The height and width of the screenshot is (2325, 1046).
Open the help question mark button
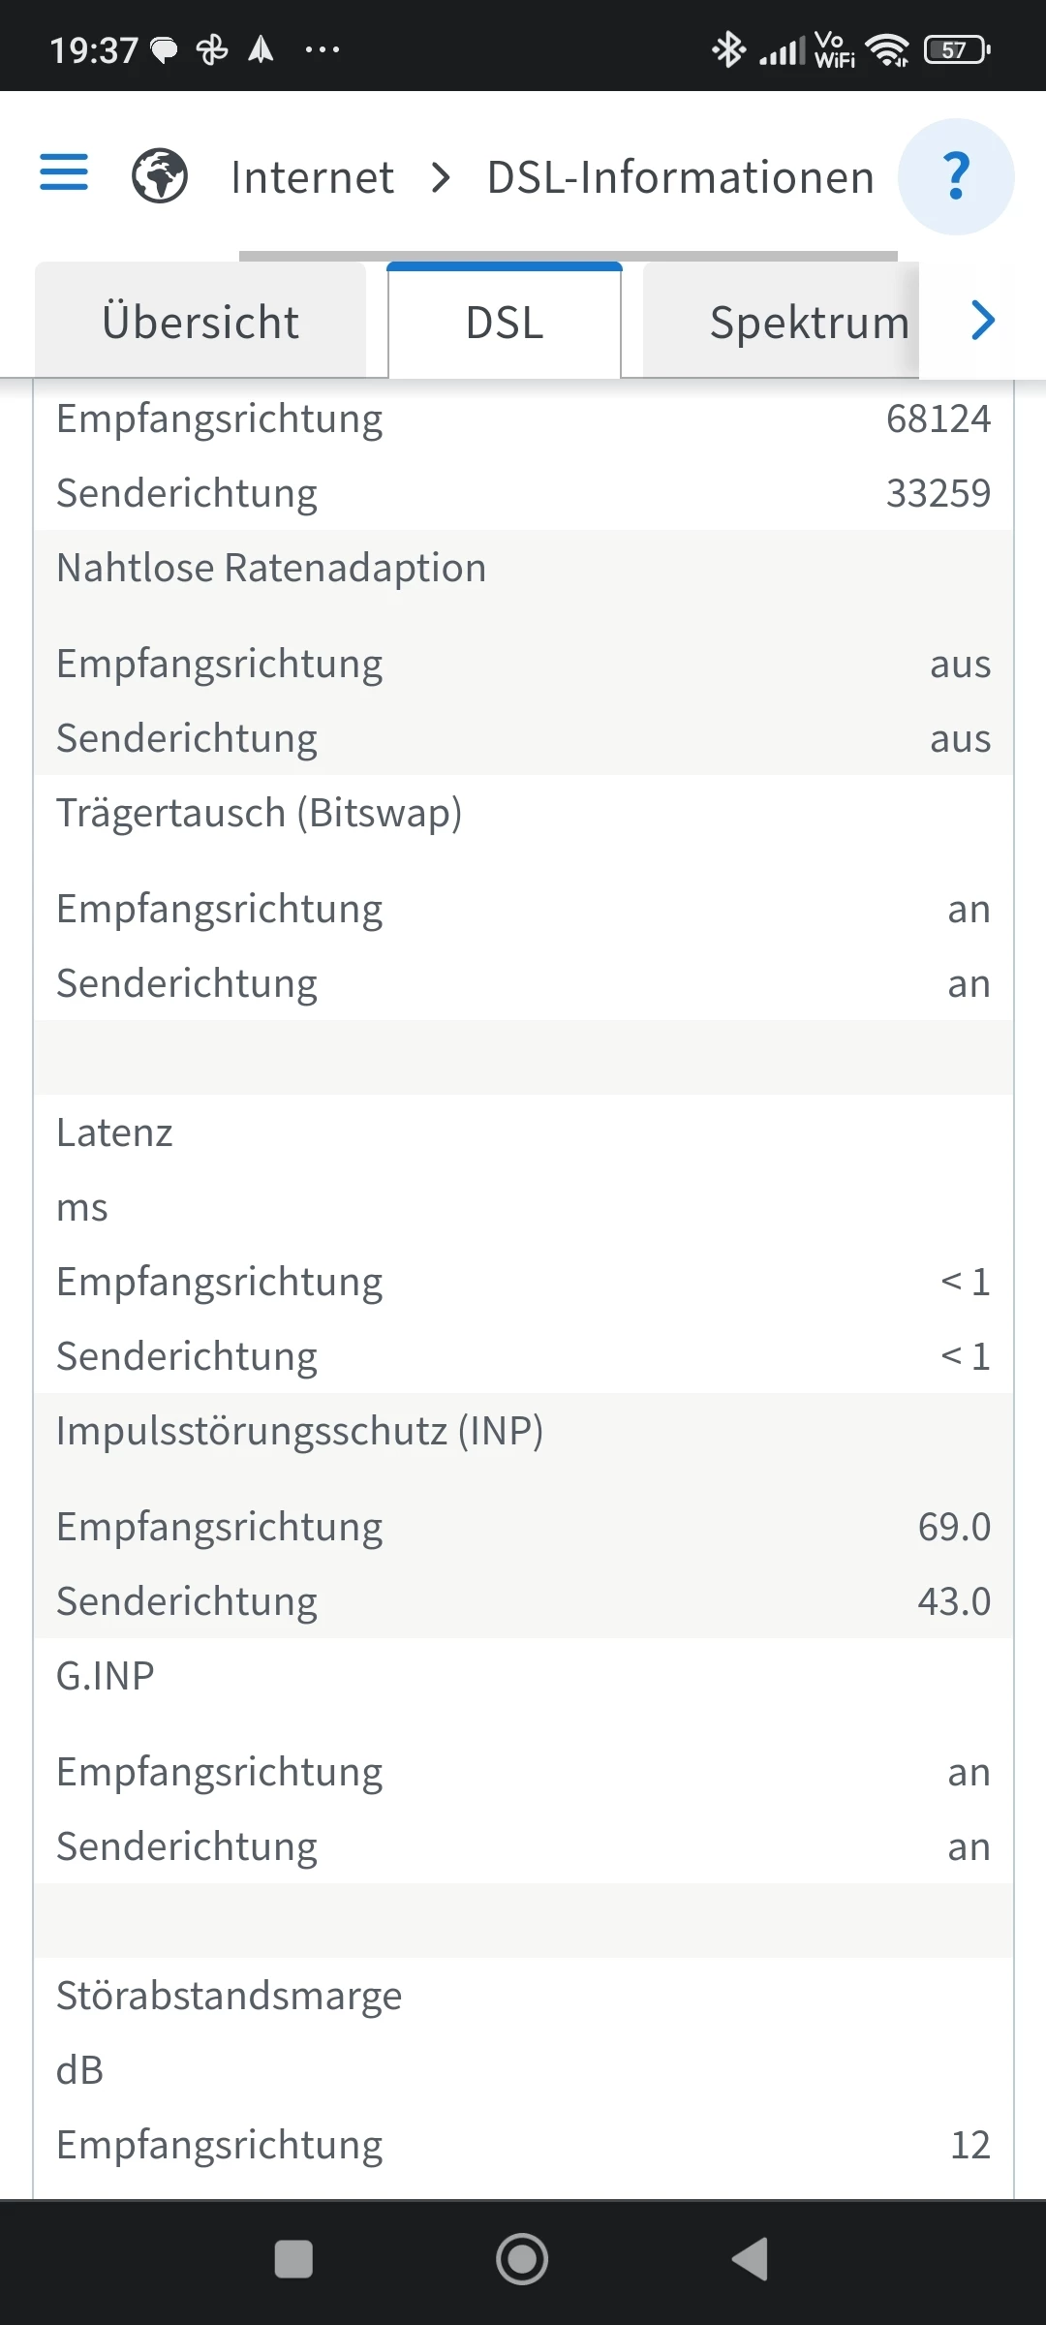tap(956, 176)
